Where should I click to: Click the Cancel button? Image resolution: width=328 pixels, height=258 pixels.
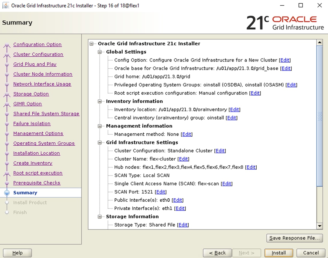[311, 253]
